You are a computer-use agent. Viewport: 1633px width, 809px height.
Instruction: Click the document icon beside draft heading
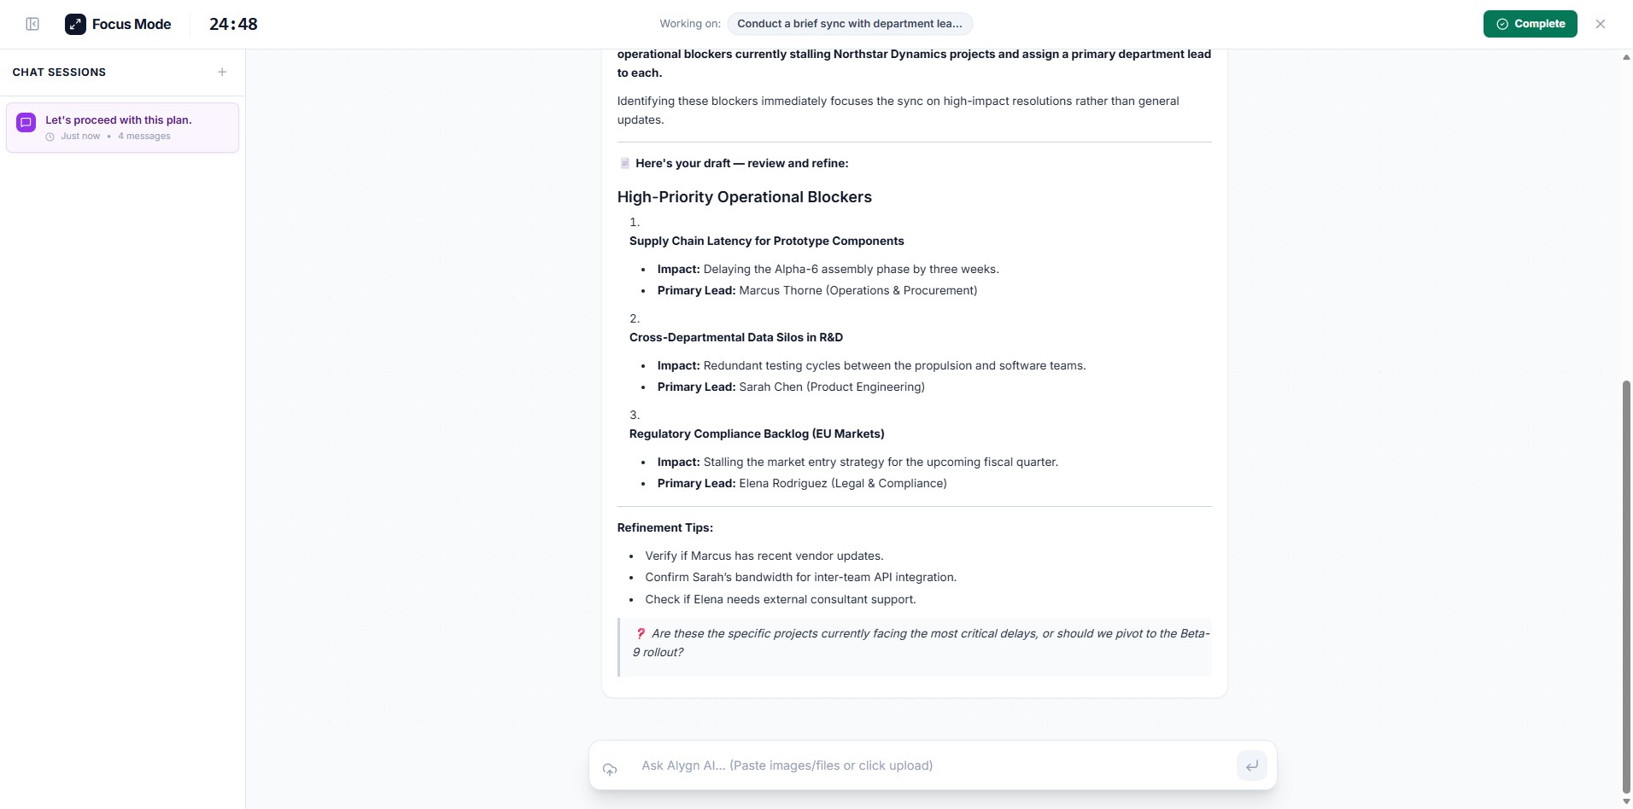(x=624, y=163)
